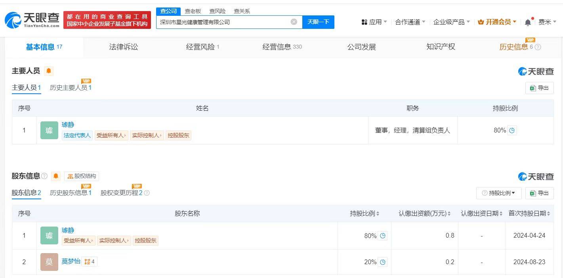Click the 莫 avatar in the shareholder table
Viewport: 563px width, 278px height.
click(x=49, y=262)
